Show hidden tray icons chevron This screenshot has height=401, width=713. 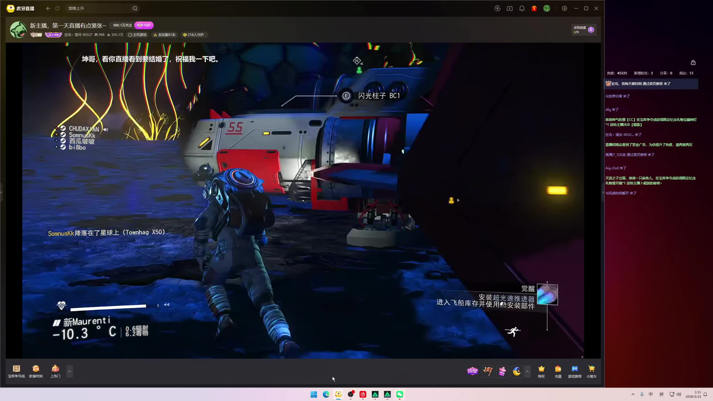[633, 394]
